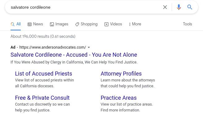Switch to the Shopping tab
Image resolution: width=203 pixels, height=122 pixels.
[x=86, y=24]
